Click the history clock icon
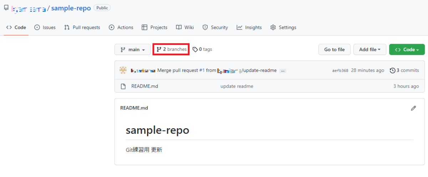Image resolution: width=428 pixels, height=177 pixels. [x=393, y=71]
